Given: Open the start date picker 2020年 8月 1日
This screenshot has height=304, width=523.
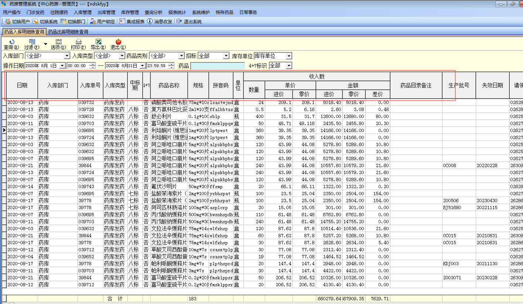Looking at the screenshot, I should tap(62, 66).
